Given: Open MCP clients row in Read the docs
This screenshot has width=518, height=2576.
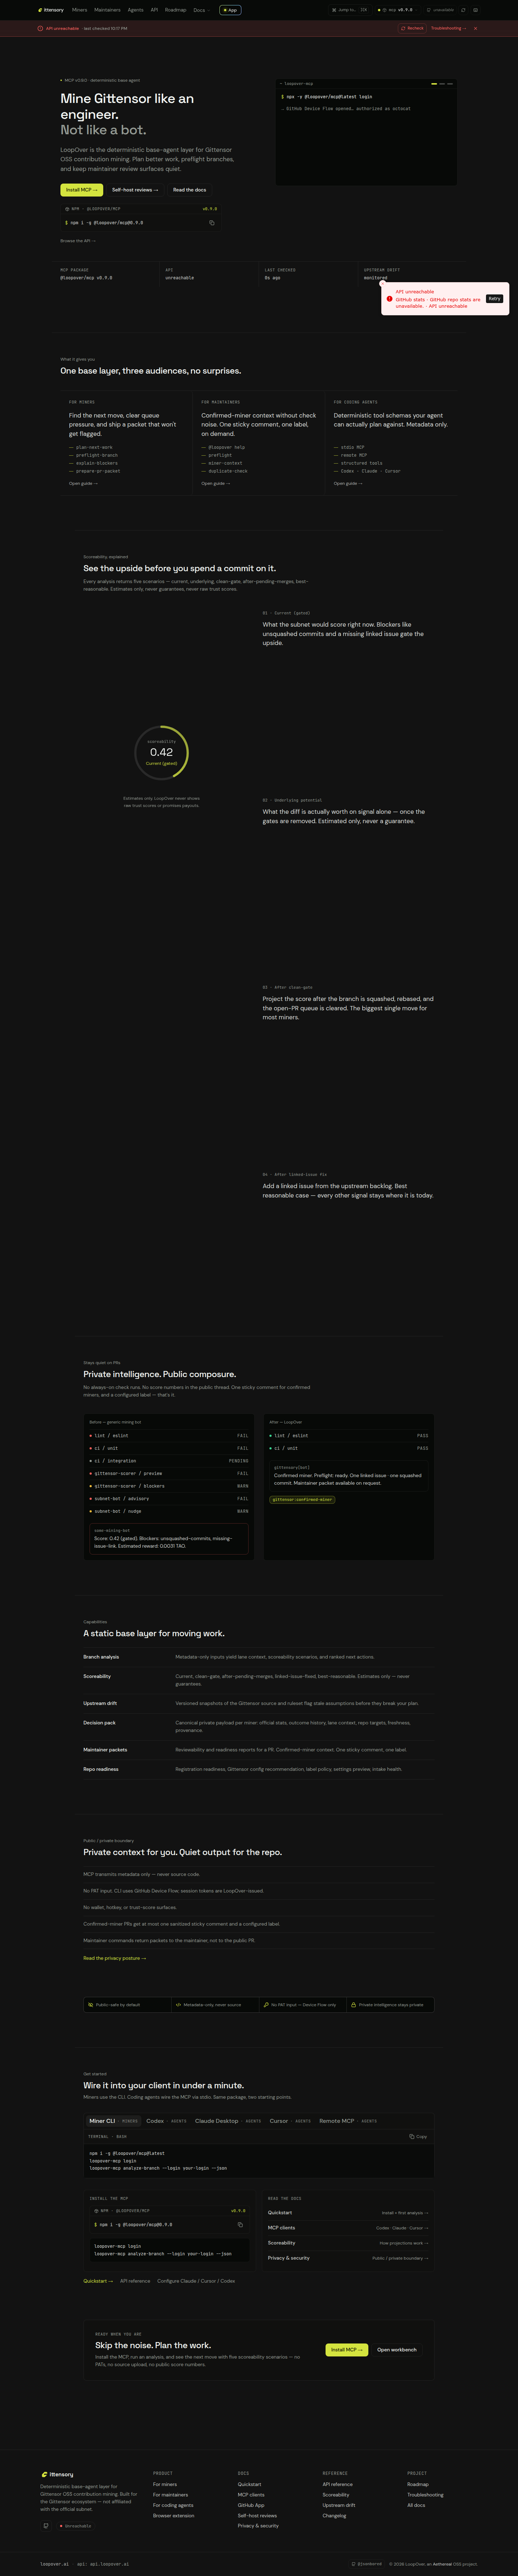Looking at the screenshot, I should (x=348, y=2228).
